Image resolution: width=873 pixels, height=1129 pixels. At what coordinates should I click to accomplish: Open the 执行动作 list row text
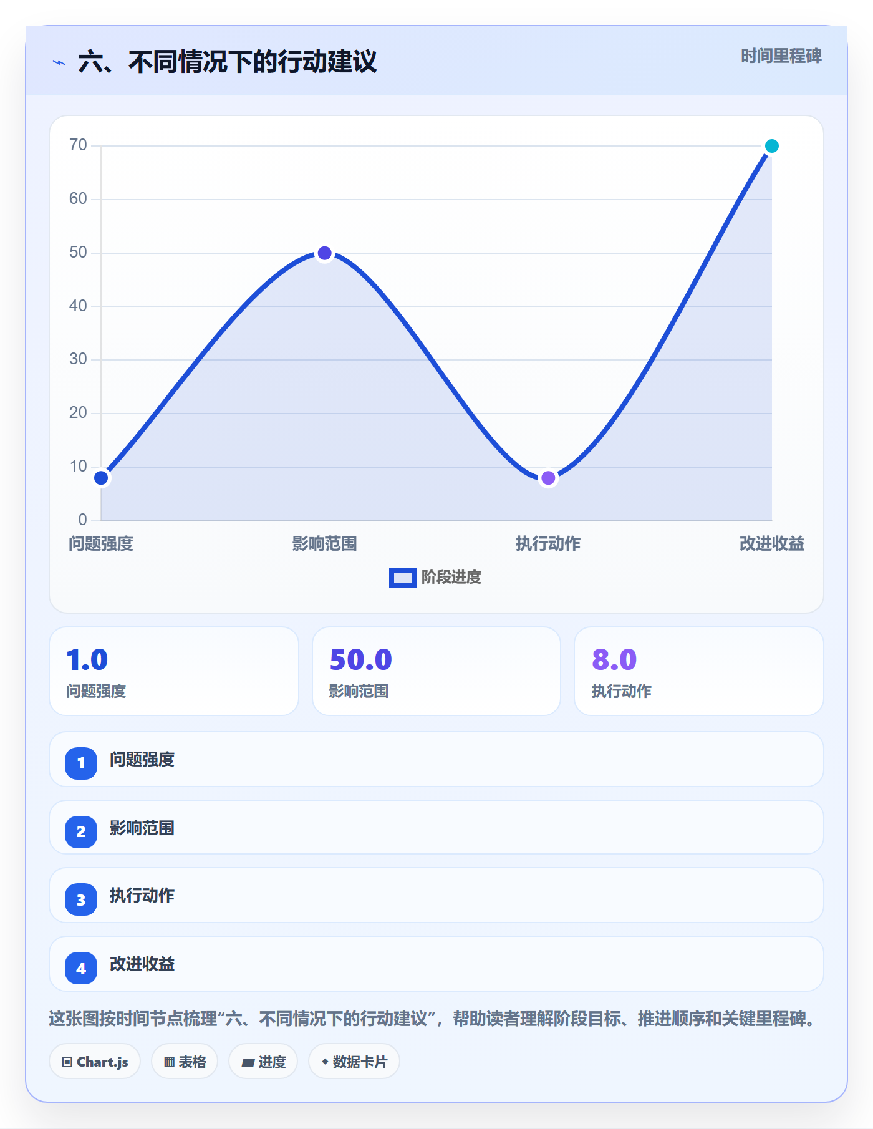click(142, 896)
